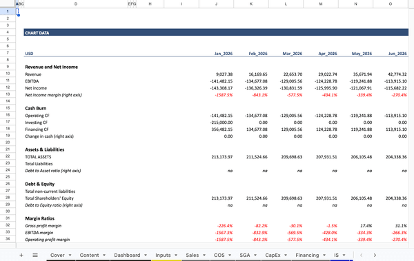
Task: Select the Debt & Equity heading
Action: [x=40, y=184]
